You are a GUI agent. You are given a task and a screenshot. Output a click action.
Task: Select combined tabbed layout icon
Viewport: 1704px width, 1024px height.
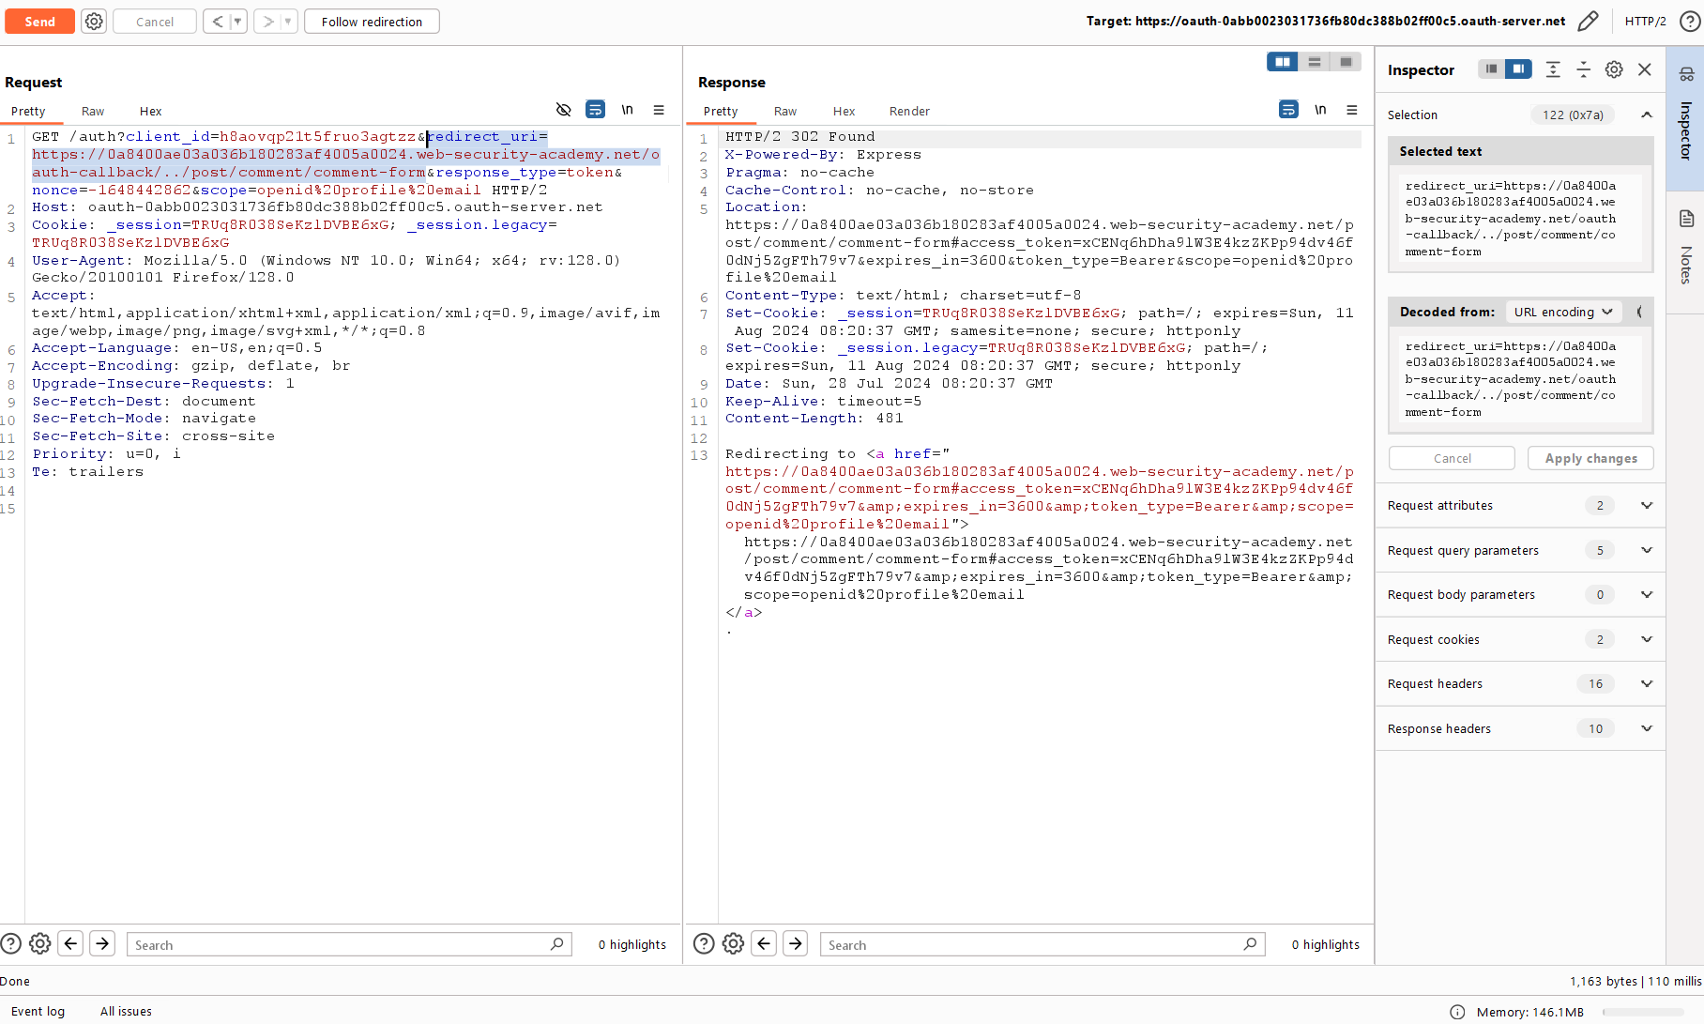(x=1346, y=62)
